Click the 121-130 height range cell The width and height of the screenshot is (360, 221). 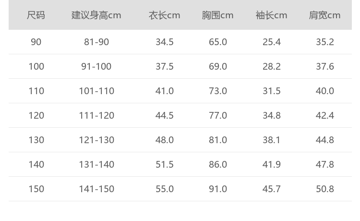coord(96,140)
